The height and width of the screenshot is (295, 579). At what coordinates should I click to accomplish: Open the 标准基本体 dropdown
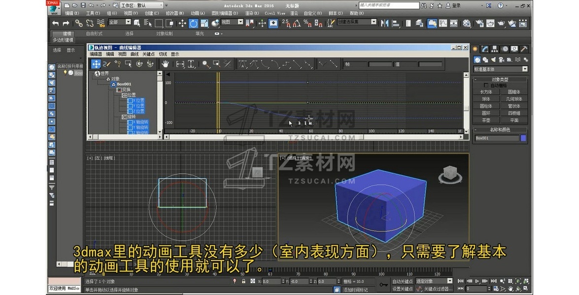click(x=500, y=69)
